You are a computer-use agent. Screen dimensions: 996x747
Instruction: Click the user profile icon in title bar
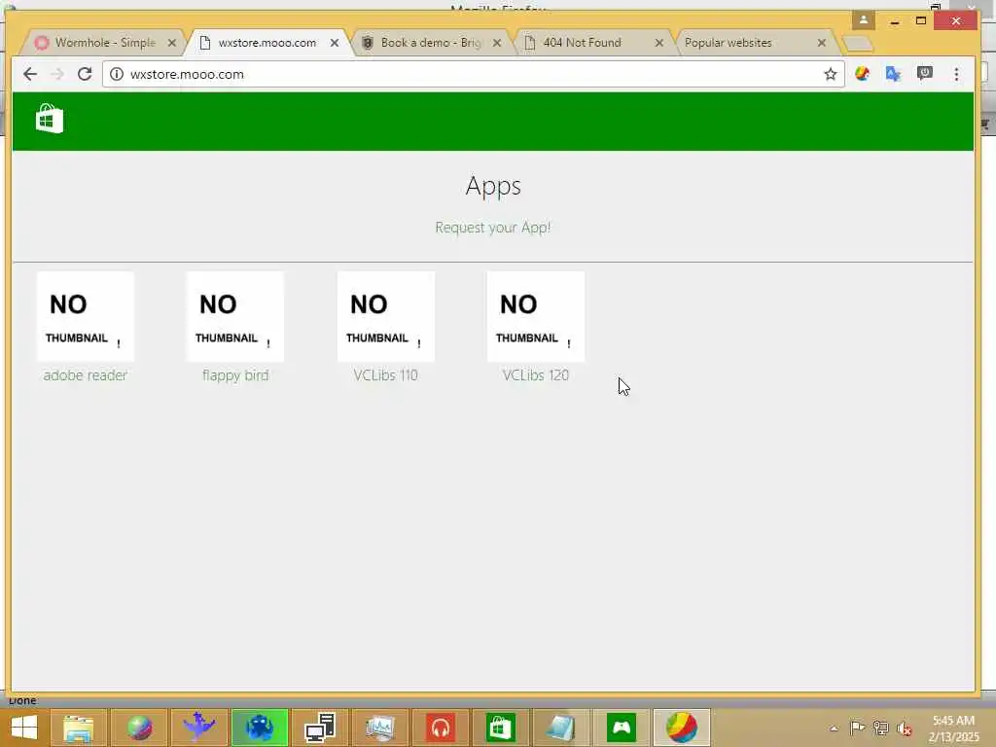click(x=864, y=20)
